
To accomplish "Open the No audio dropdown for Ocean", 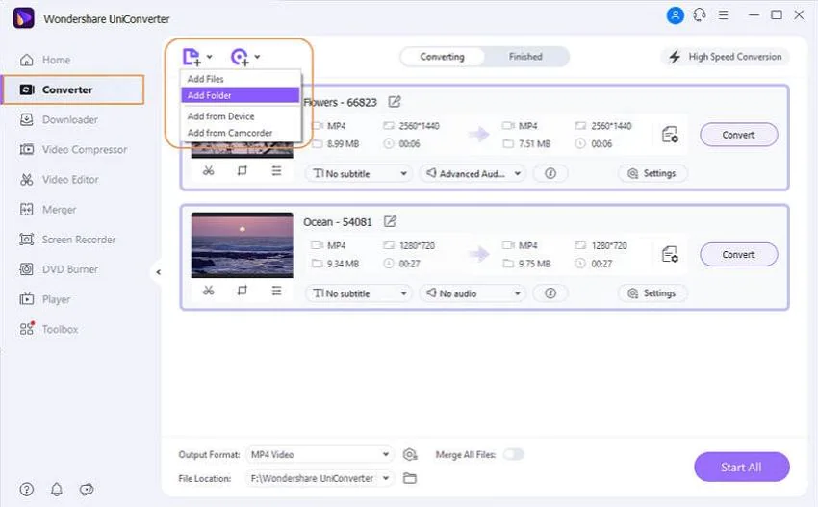I will tap(473, 293).
